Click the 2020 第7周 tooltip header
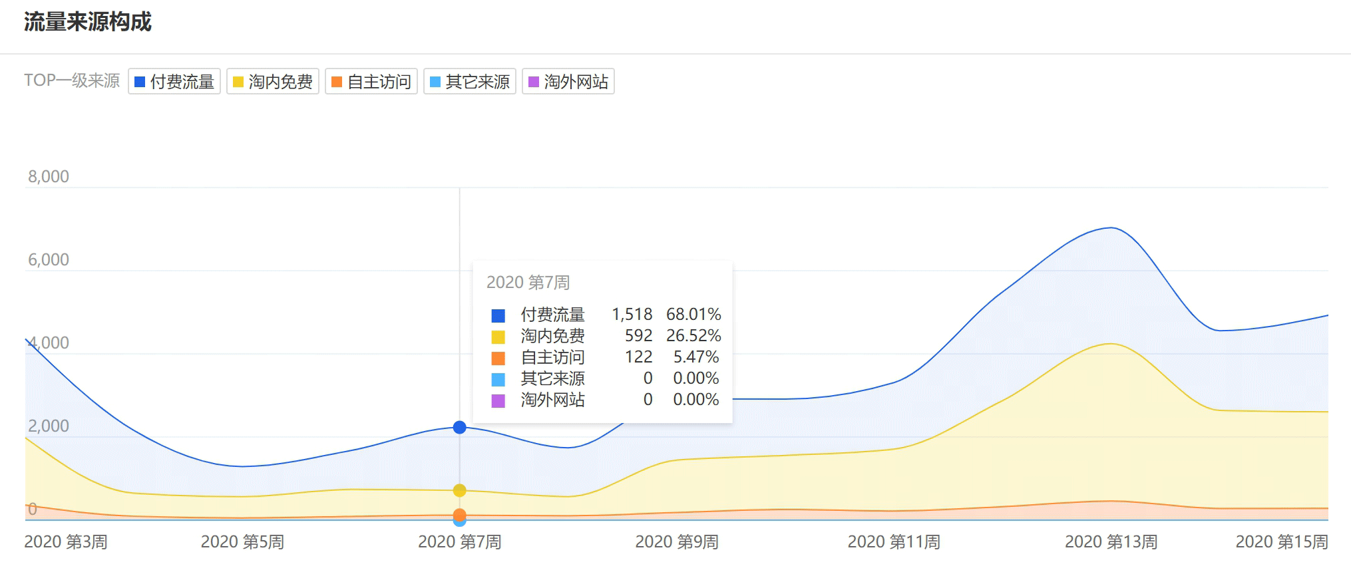 pos(528,283)
